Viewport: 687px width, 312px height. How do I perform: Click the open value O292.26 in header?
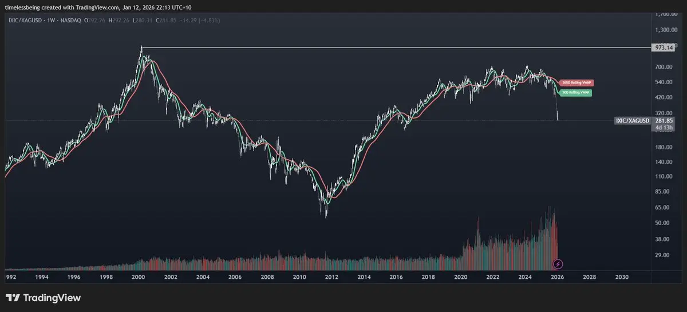pos(94,20)
